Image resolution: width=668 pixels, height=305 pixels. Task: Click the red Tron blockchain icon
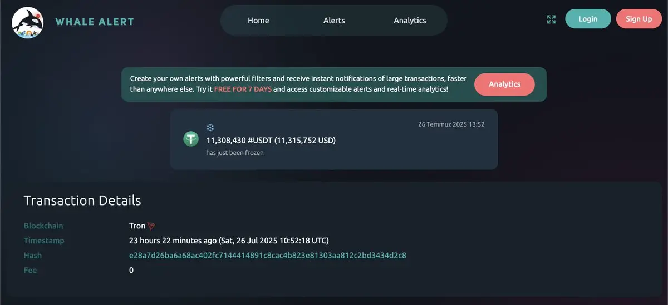151,226
